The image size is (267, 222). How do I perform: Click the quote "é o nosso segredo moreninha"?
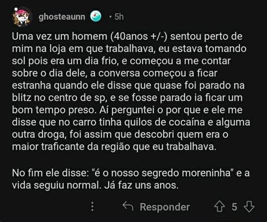click(163, 173)
